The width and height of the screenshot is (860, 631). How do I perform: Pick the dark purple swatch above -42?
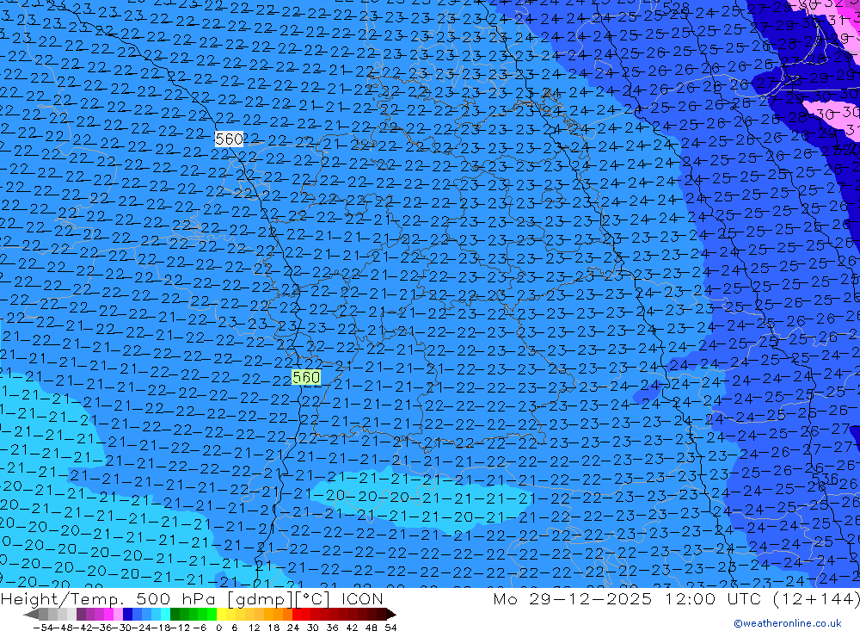tap(81, 615)
